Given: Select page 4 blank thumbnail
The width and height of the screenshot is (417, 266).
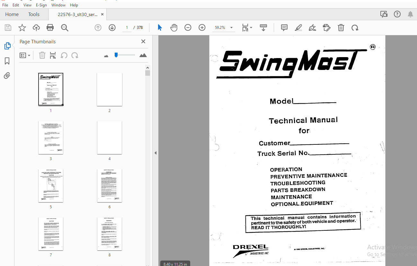Looking at the screenshot, I should click(x=110, y=137).
